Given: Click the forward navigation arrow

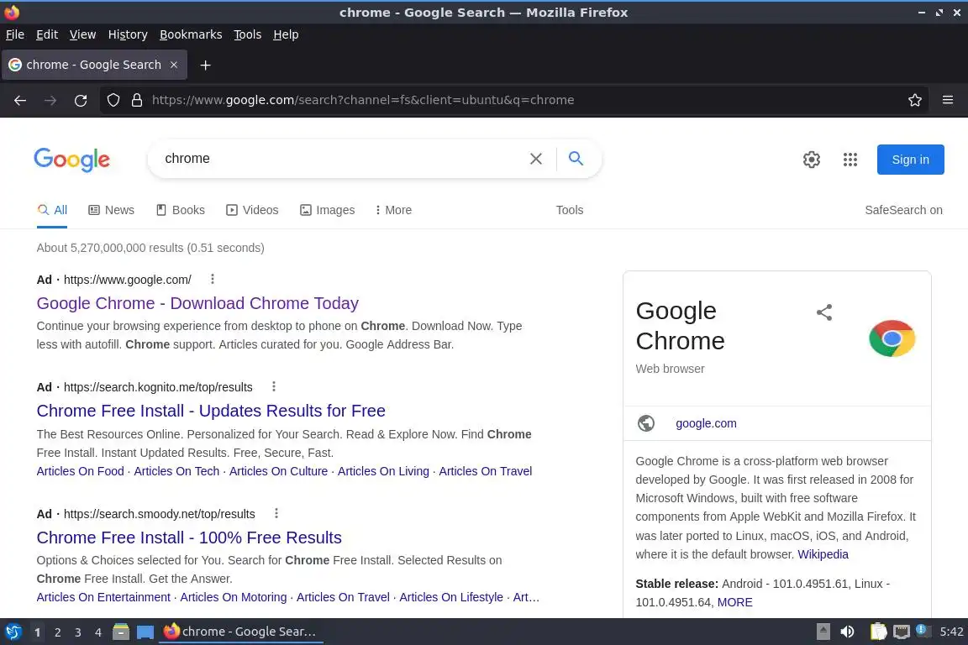Looking at the screenshot, I should pyautogui.click(x=50, y=100).
